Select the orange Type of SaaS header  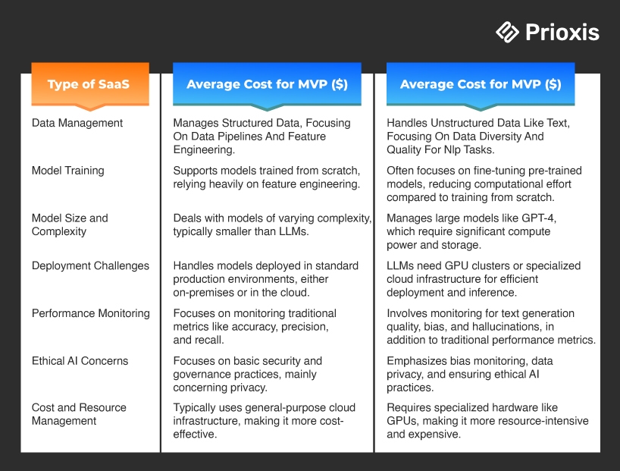89,84
